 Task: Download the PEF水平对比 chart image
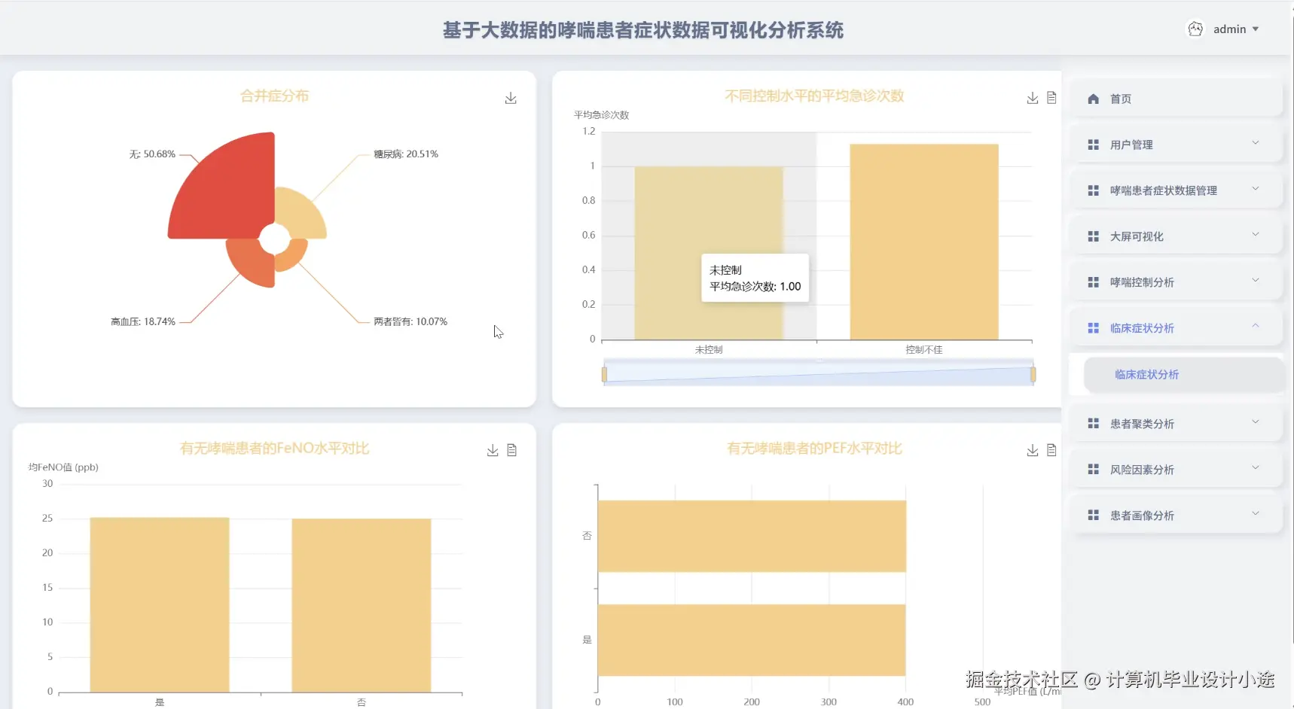click(1032, 449)
